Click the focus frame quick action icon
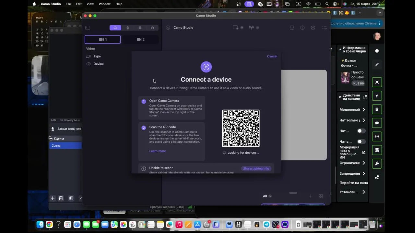 click(377, 82)
